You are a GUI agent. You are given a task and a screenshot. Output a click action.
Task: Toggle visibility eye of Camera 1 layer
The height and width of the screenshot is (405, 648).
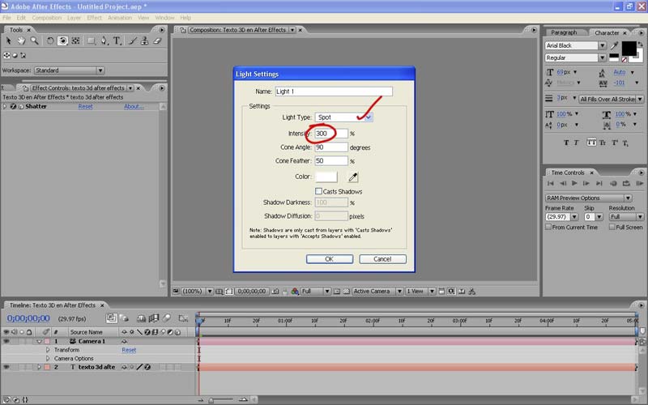point(6,341)
